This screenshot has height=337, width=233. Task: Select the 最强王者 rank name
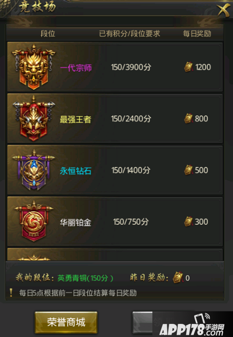click(x=75, y=119)
